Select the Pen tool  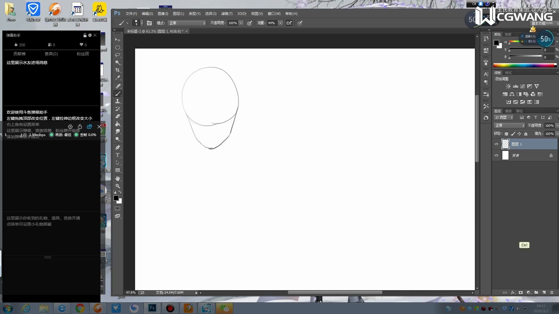coord(118,147)
